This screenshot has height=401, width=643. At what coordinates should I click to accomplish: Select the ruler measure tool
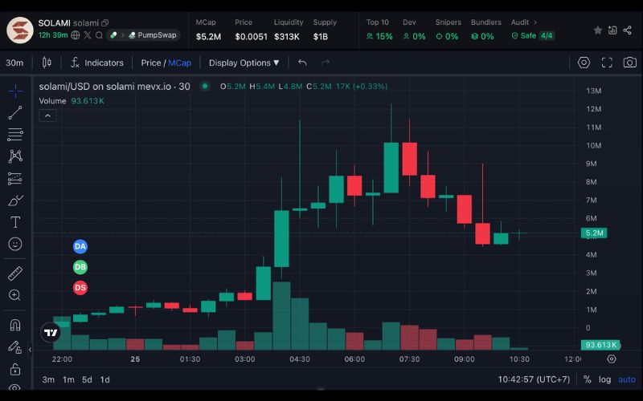tap(15, 273)
